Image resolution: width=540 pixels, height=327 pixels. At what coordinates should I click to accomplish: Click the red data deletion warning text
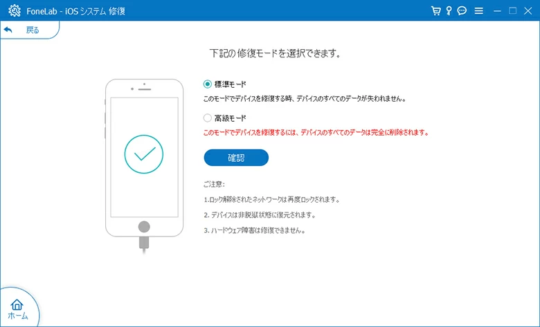(x=316, y=132)
